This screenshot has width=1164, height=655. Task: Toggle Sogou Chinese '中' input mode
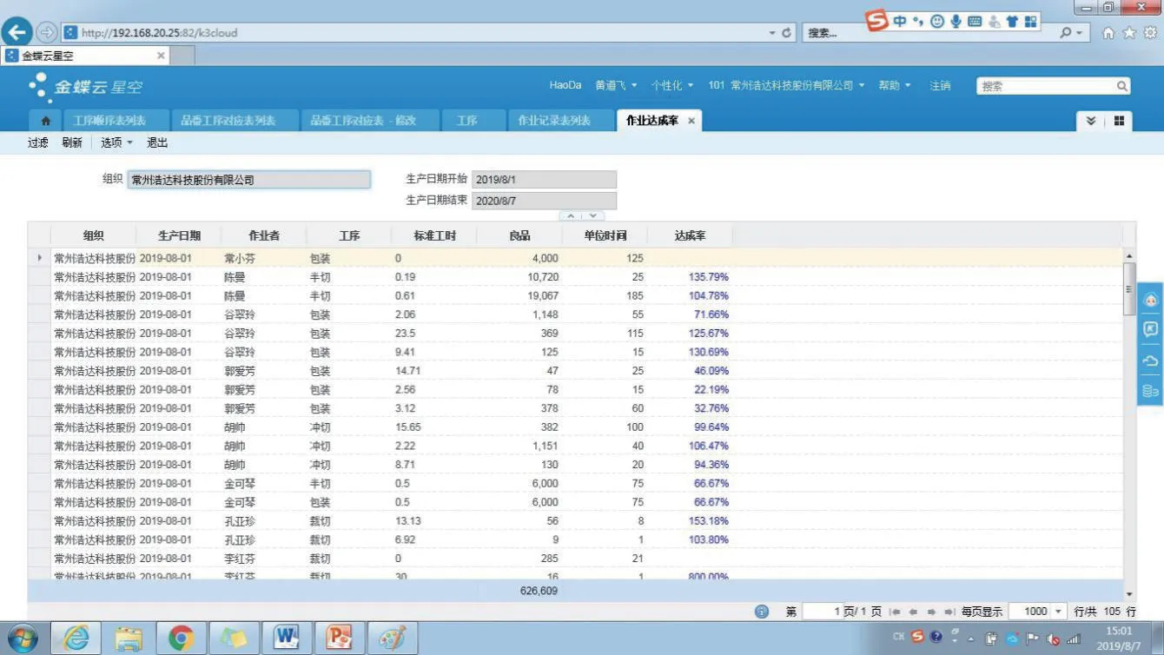[x=900, y=21]
